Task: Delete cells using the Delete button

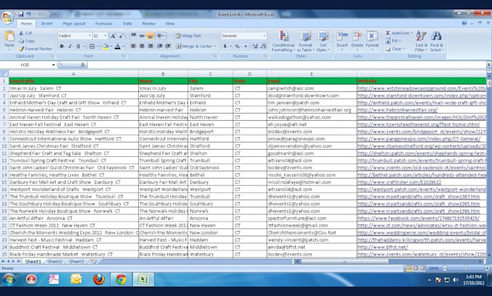Action: pyautogui.click(x=357, y=41)
